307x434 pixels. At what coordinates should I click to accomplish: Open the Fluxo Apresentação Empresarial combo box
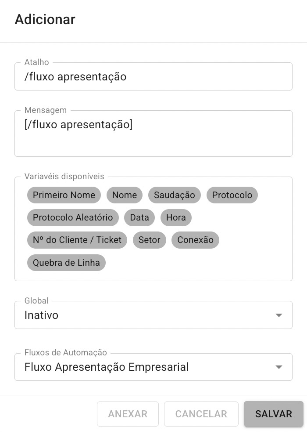coord(153,367)
